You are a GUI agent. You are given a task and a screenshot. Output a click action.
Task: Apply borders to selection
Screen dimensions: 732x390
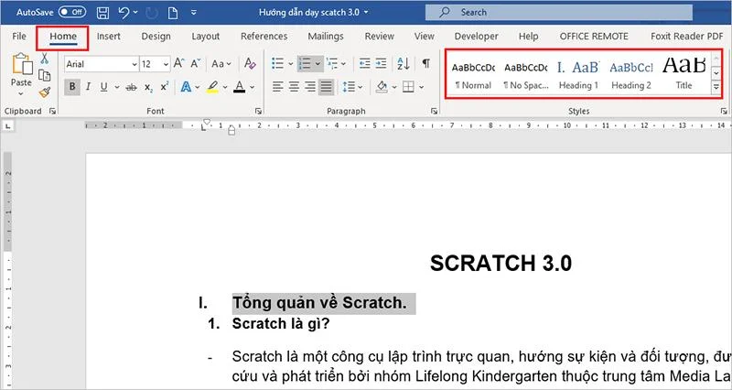pyautogui.click(x=408, y=87)
